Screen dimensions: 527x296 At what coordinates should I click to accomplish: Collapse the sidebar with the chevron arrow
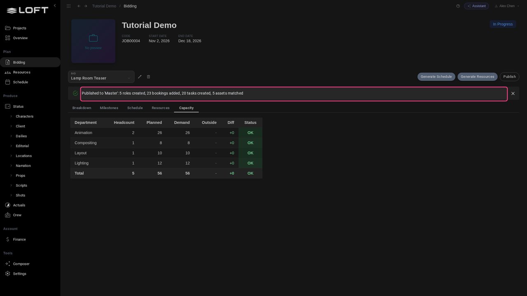point(55,6)
